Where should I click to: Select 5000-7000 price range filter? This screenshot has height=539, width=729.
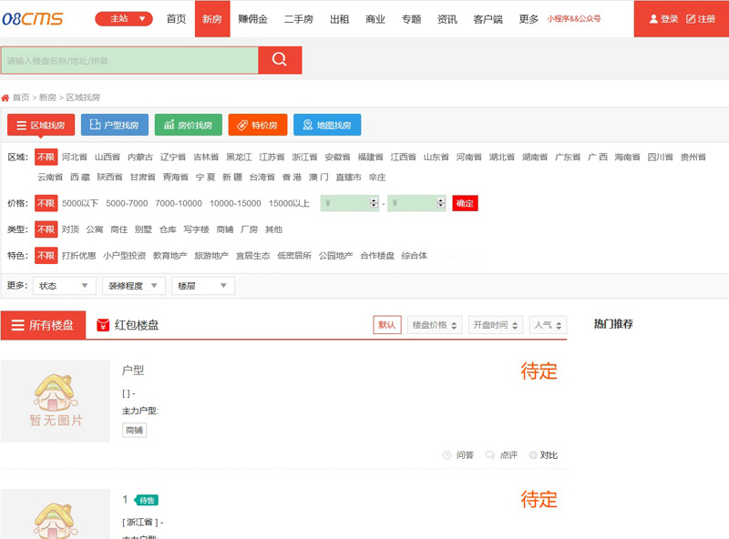127,203
